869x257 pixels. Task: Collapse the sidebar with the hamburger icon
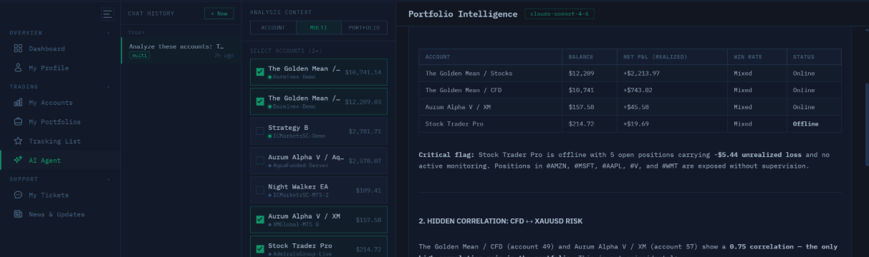pos(107,14)
